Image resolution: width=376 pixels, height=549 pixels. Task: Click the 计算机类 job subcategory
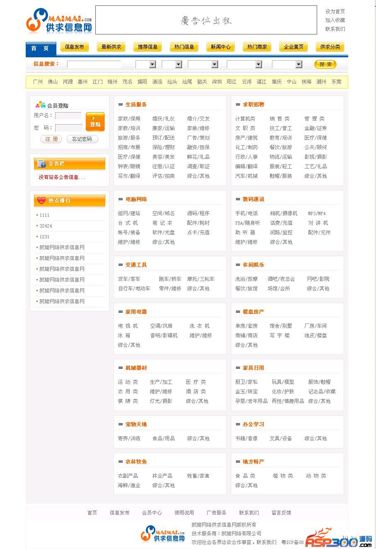[x=245, y=119]
